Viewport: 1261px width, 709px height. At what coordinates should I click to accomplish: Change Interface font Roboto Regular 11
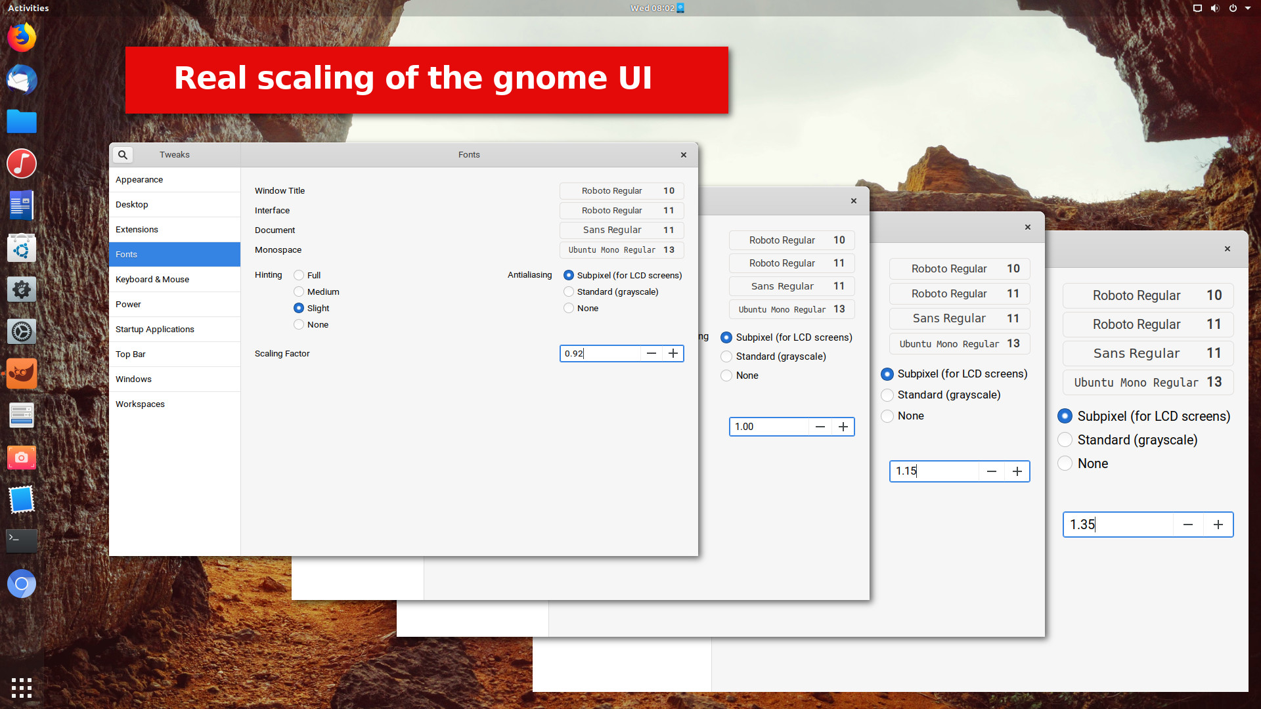(x=622, y=211)
